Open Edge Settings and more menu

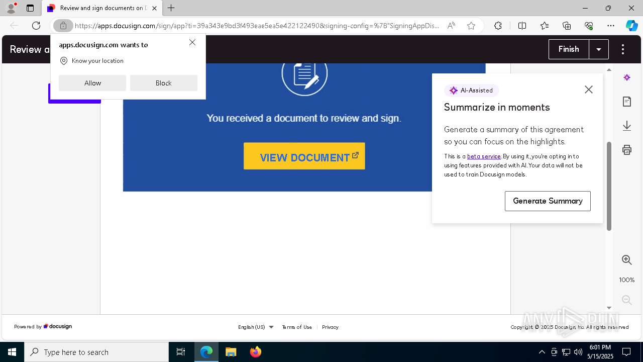click(x=611, y=26)
